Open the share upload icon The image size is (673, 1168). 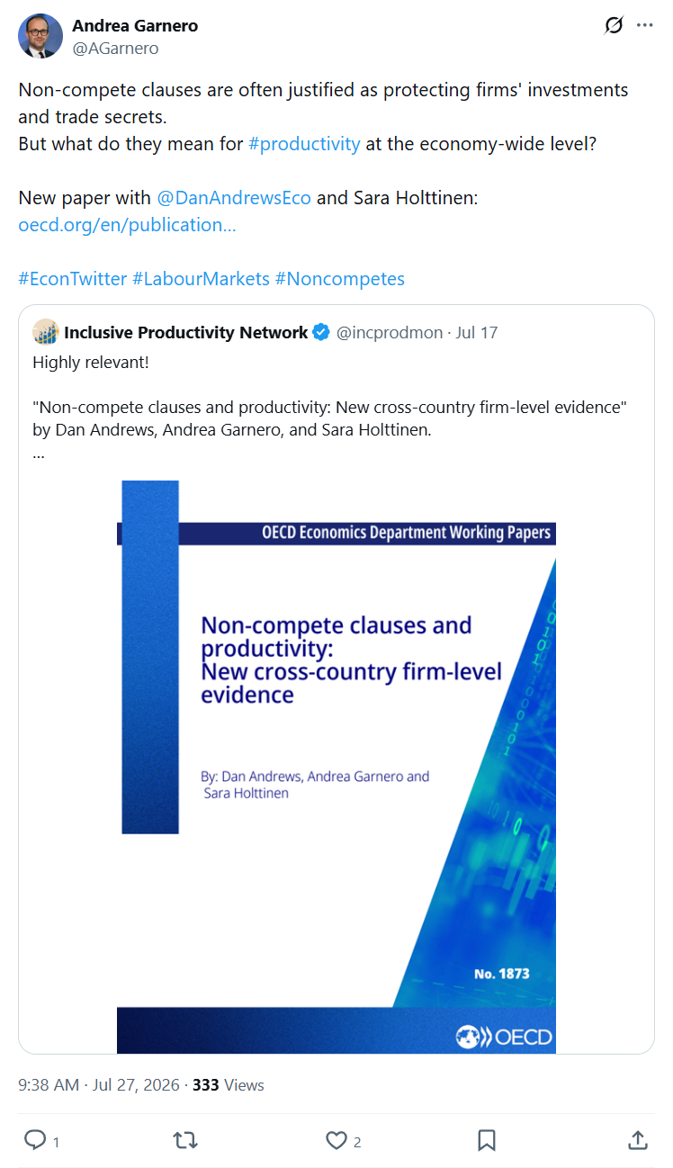point(637,1140)
